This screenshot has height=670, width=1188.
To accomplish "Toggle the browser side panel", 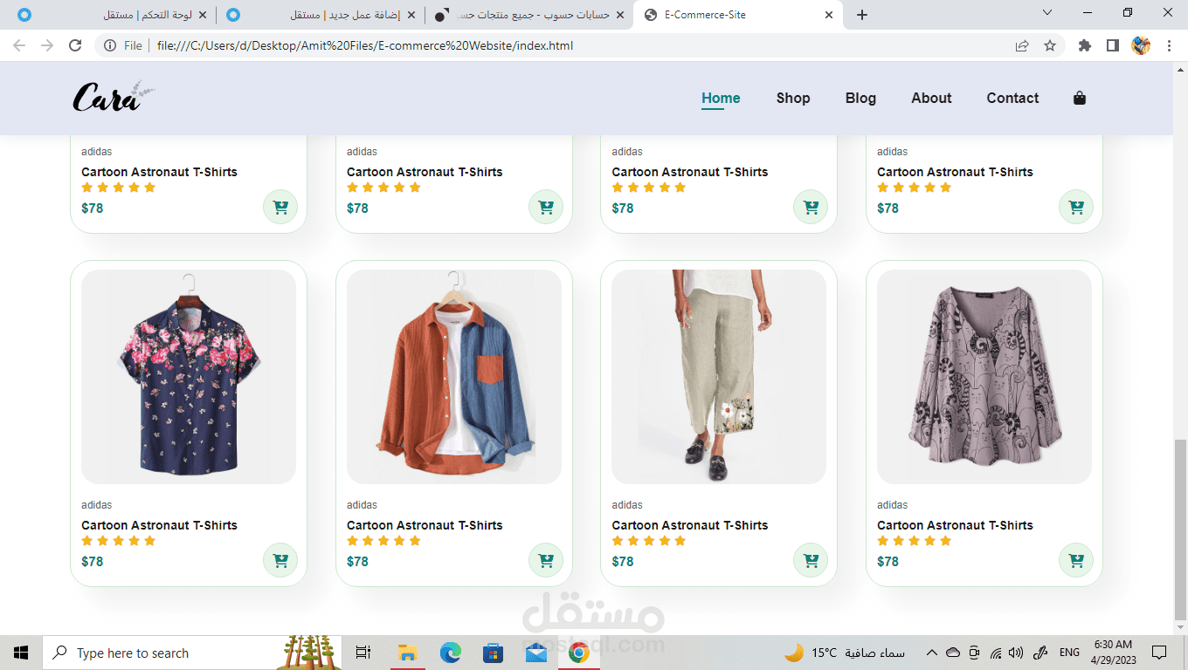I will 1110,44.
